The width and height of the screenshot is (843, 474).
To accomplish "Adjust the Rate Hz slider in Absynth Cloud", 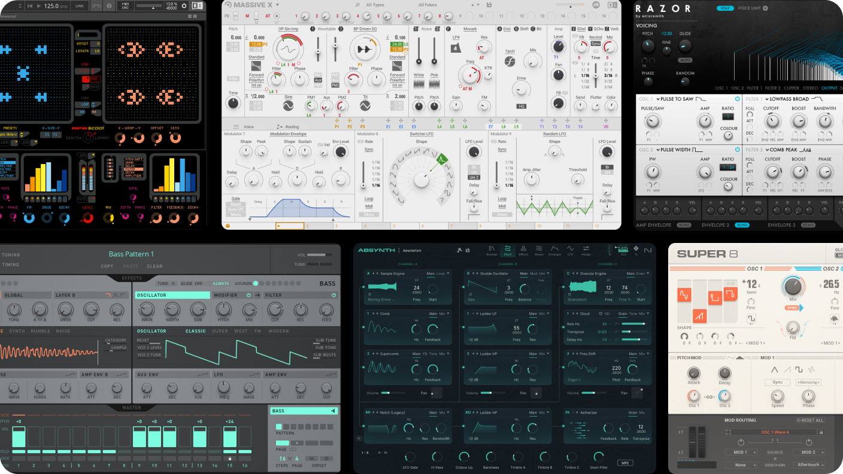I will [x=634, y=324].
